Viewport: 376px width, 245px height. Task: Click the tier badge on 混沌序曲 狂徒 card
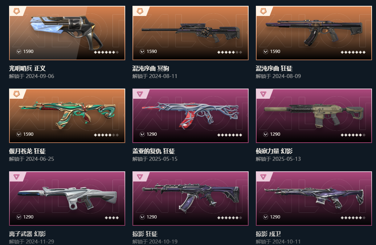tap(263, 11)
